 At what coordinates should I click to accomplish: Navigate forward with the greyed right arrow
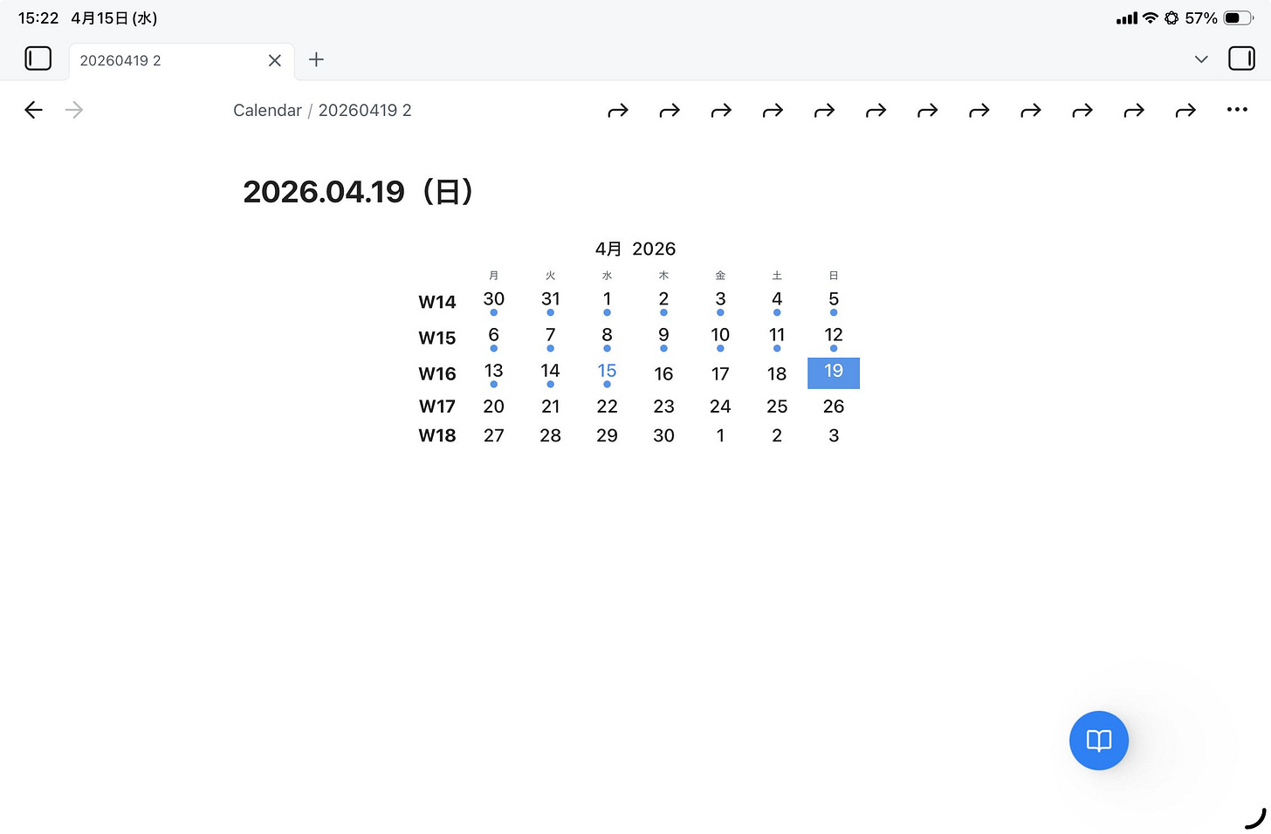(x=74, y=110)
